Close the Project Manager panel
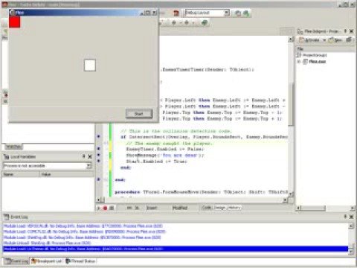Viewport: 357px width, 268px height. pos(351,31)
